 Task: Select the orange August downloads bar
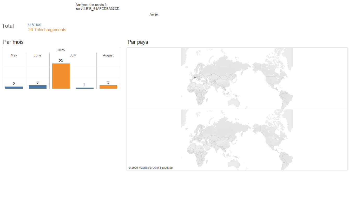[x=108, y=87]
